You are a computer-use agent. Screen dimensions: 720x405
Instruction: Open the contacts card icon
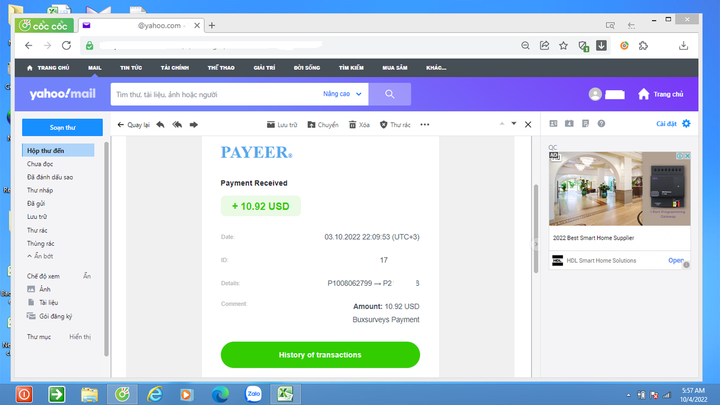pos(553,124)
